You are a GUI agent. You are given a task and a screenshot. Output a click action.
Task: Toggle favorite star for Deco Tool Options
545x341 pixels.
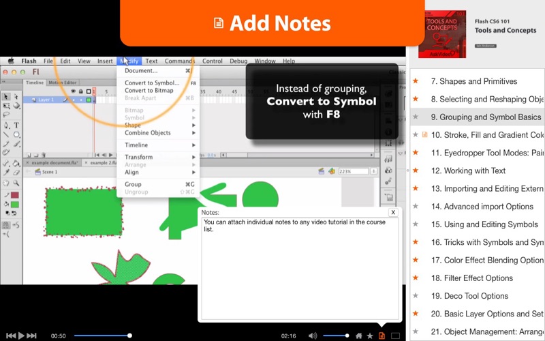(416, 296)
